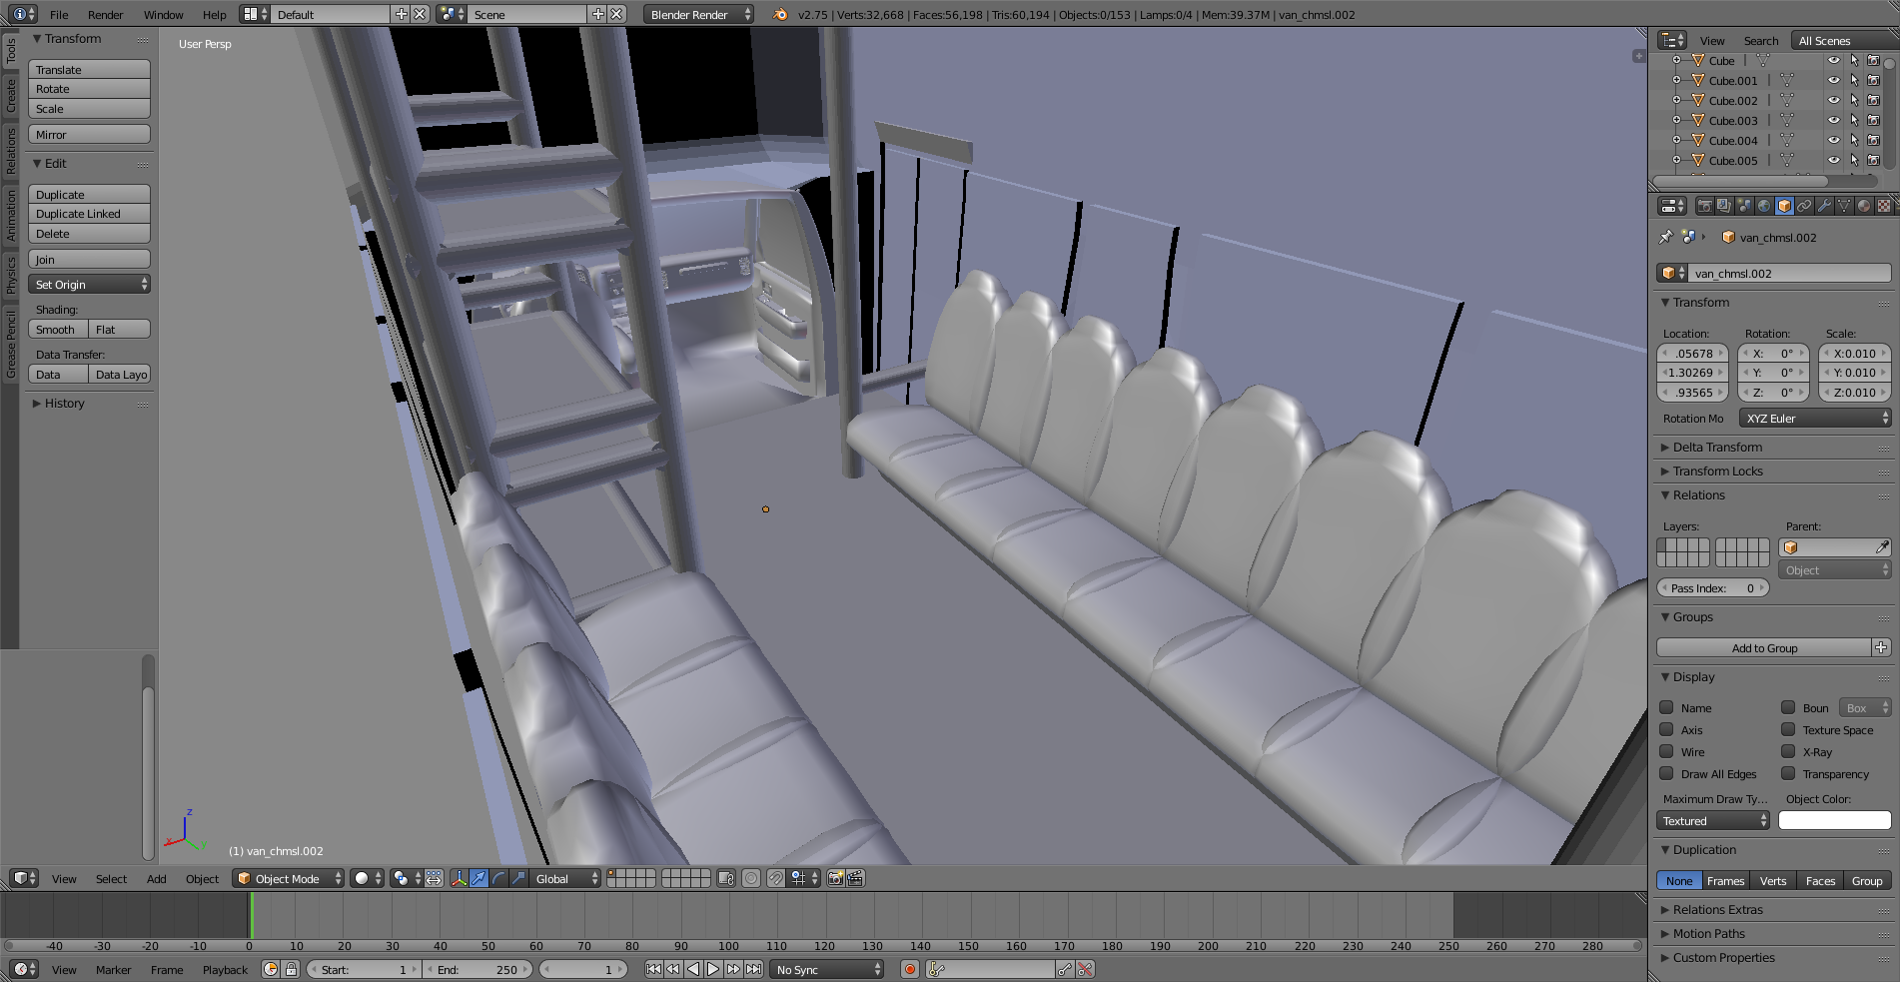Open the Render Layers properties tab
This screenshot has width=1900, height=982.
[x=1724, y=206]
